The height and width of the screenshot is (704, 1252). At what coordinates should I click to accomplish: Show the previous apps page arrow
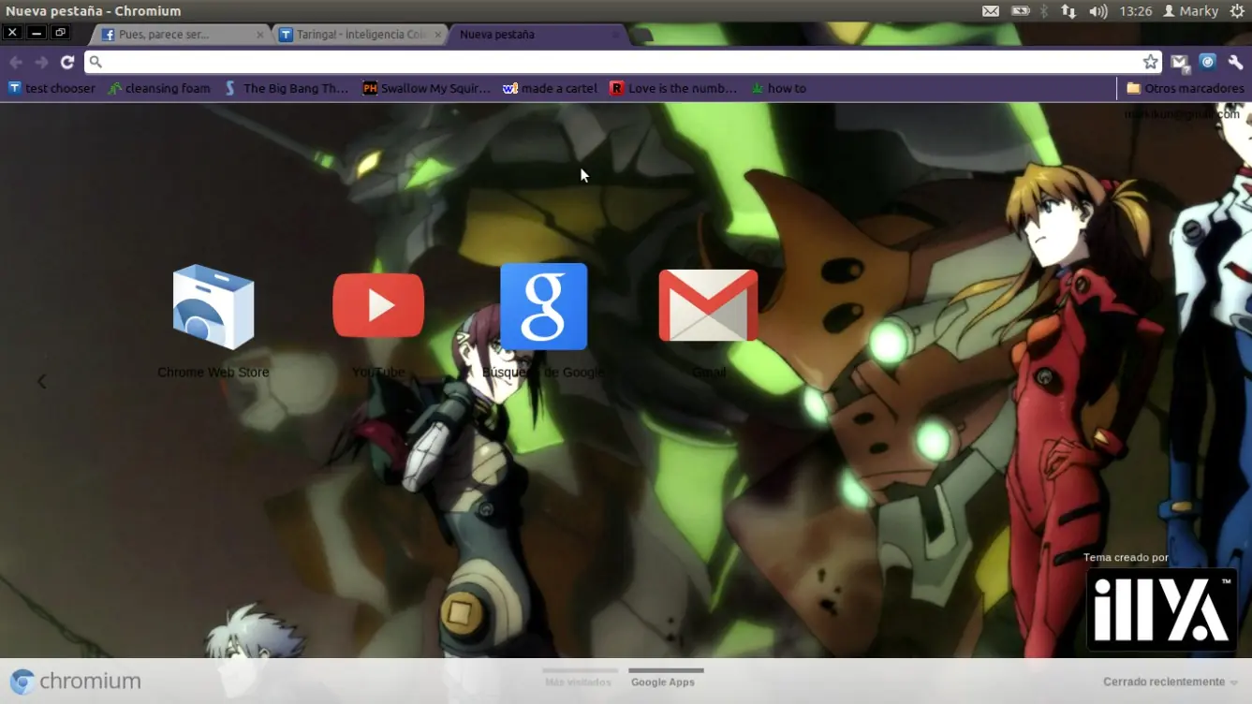coord(41,381)
